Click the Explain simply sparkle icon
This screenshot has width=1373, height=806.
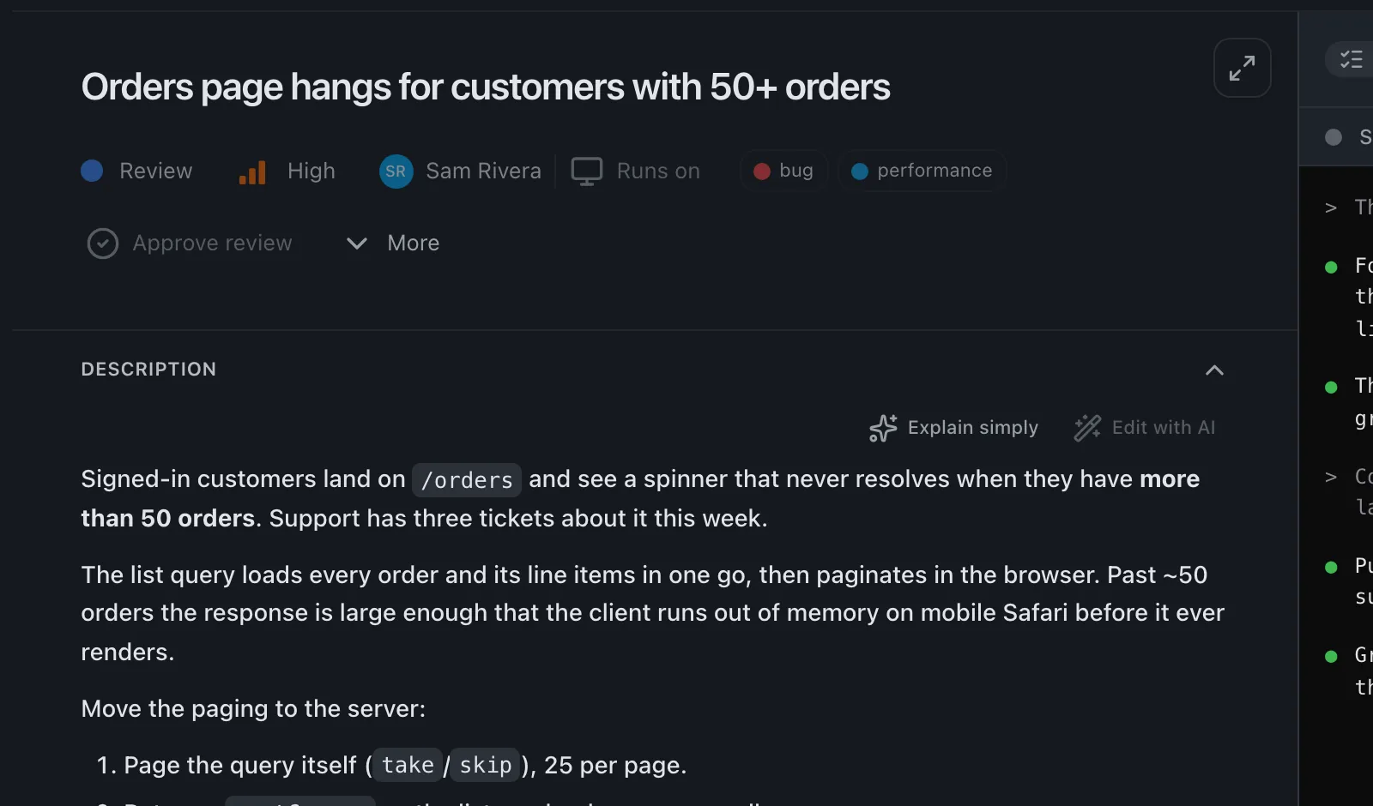click(x=883, y=428)
